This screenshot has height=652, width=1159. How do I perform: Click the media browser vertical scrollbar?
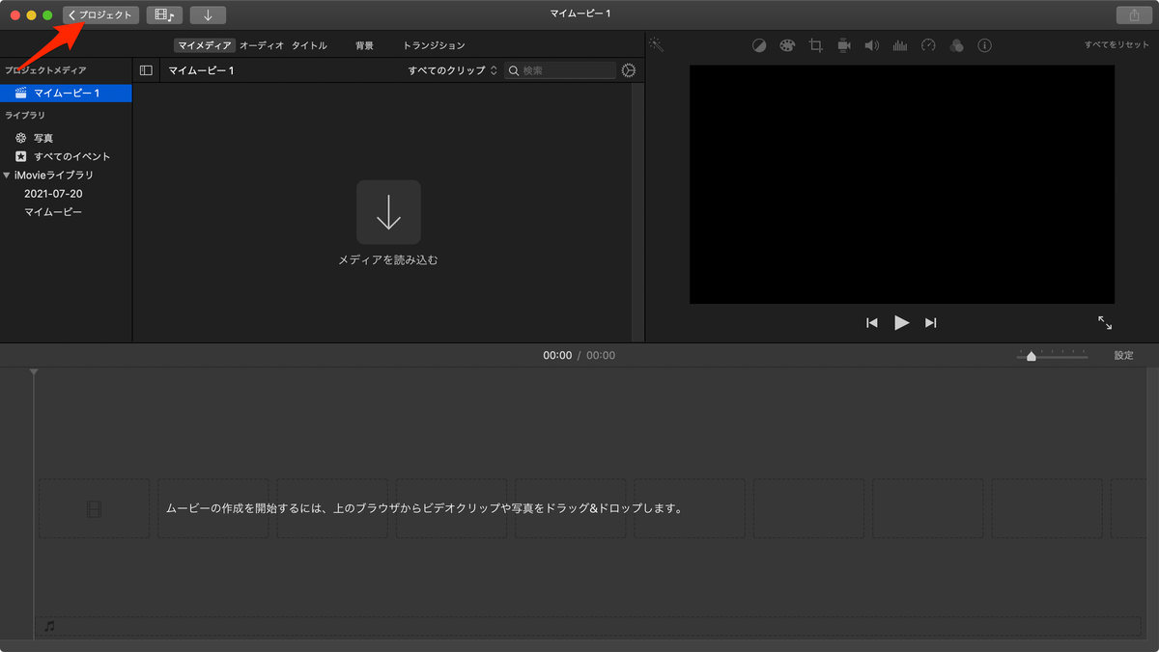(637, 210)
